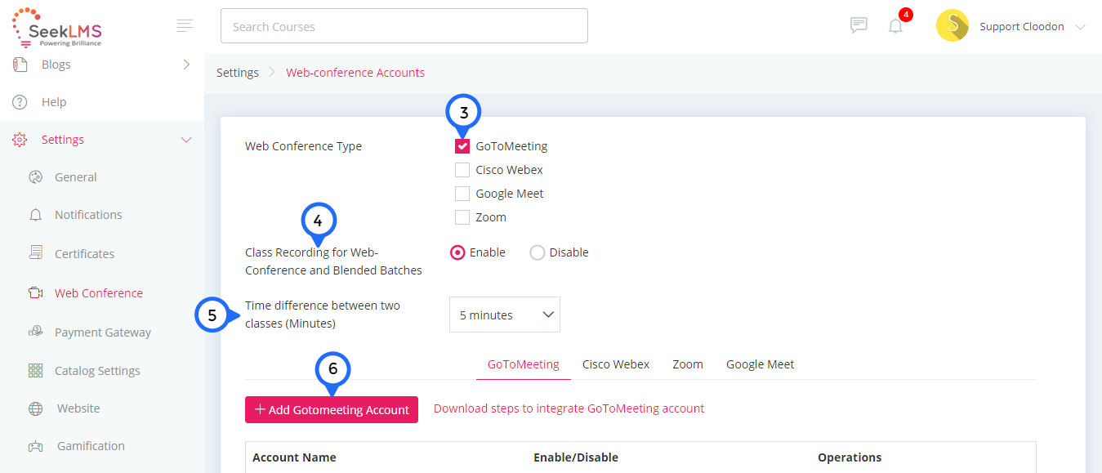Viewport: 1102px width, 473px height.
Task: Open the Help sidebar item
Action: pos(54,102)
